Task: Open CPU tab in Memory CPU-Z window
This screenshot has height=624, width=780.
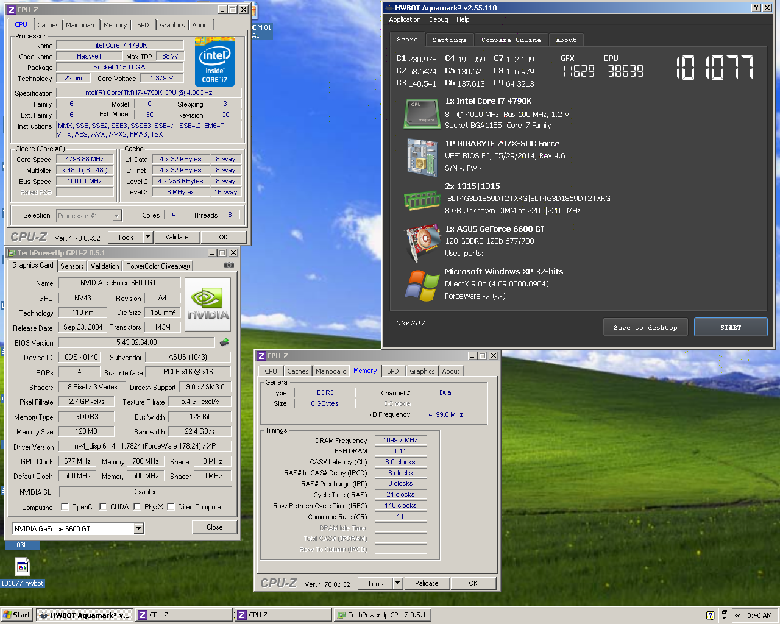Action: click(271, 371)
